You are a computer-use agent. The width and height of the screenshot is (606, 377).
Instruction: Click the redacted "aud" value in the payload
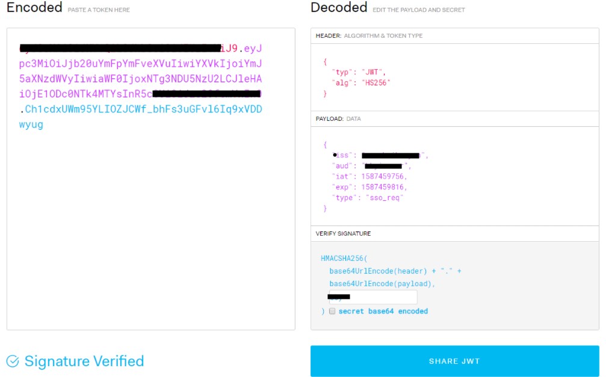(383, 166)
